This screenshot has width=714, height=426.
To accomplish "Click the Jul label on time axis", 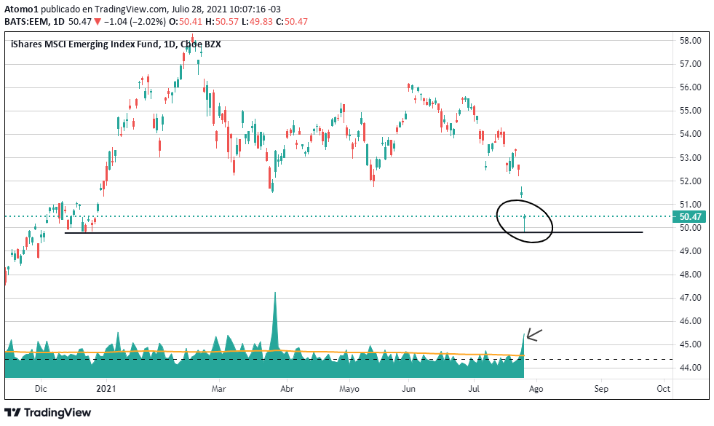I will 475,389.
